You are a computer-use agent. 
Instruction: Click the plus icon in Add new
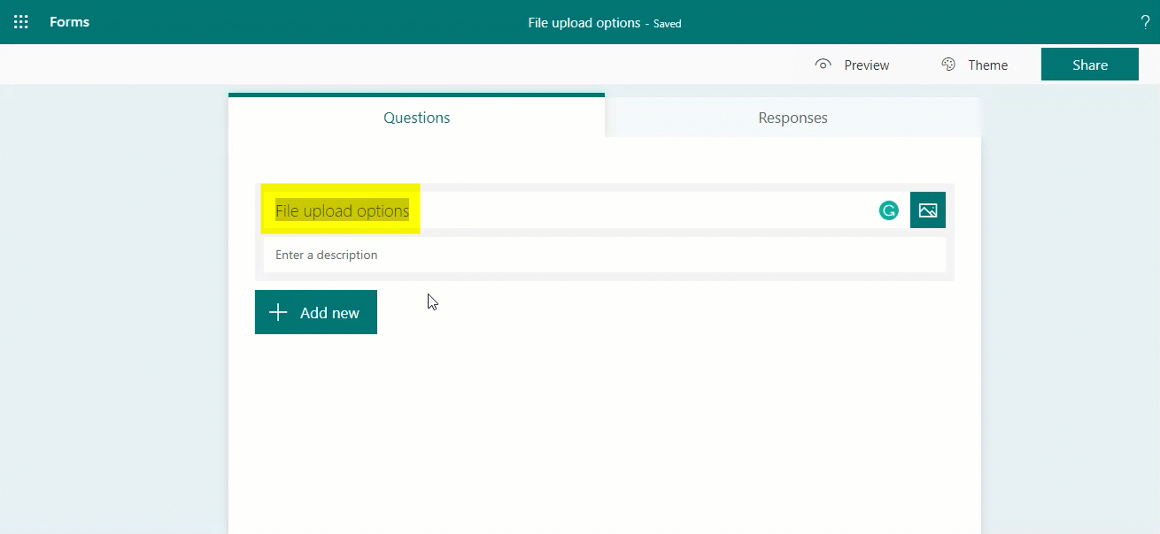(278, 312)
